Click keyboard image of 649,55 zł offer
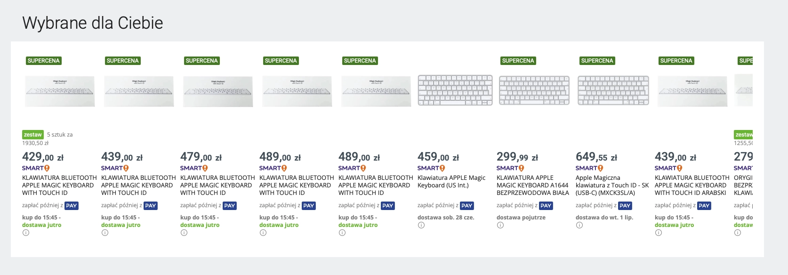The width and height of the screenshot is (788, 275). tap(613, 90)
